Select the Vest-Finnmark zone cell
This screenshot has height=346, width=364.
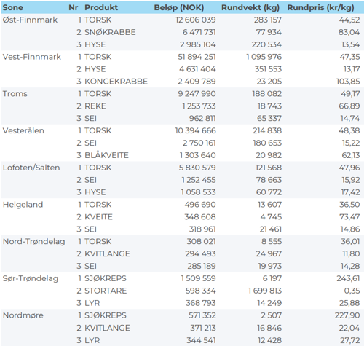32,57
